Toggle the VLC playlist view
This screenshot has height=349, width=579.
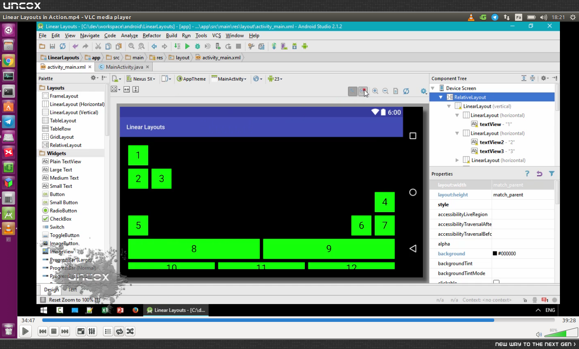click(108, 331)
